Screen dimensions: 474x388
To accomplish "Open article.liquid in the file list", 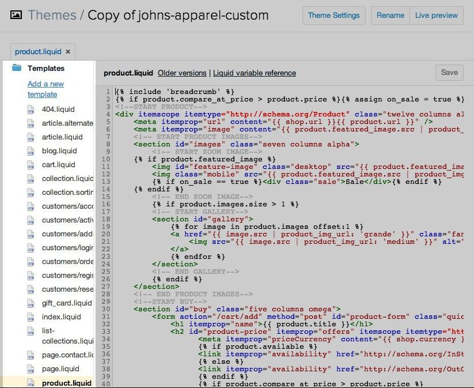I will point(62,137).
